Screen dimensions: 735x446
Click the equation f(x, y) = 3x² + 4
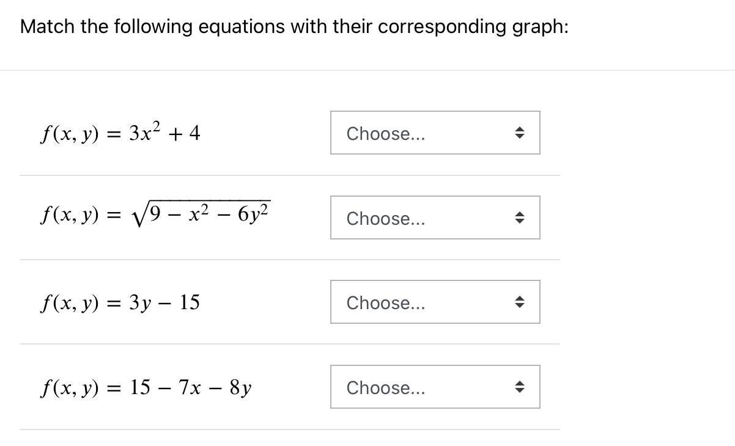coord(120,131)
